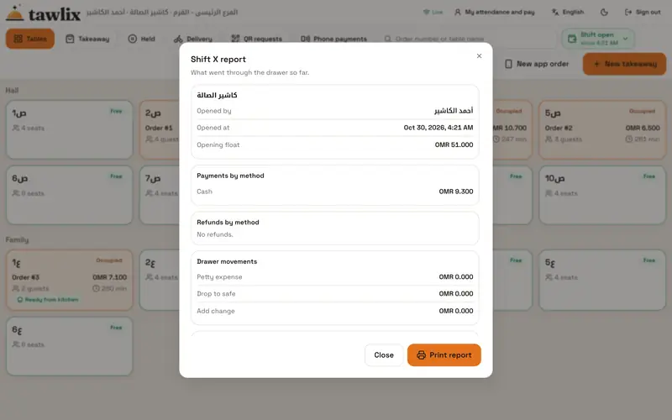The image size is (672, 420).
Task: Click the Held orders icon
Action: (x=133, y=39)
